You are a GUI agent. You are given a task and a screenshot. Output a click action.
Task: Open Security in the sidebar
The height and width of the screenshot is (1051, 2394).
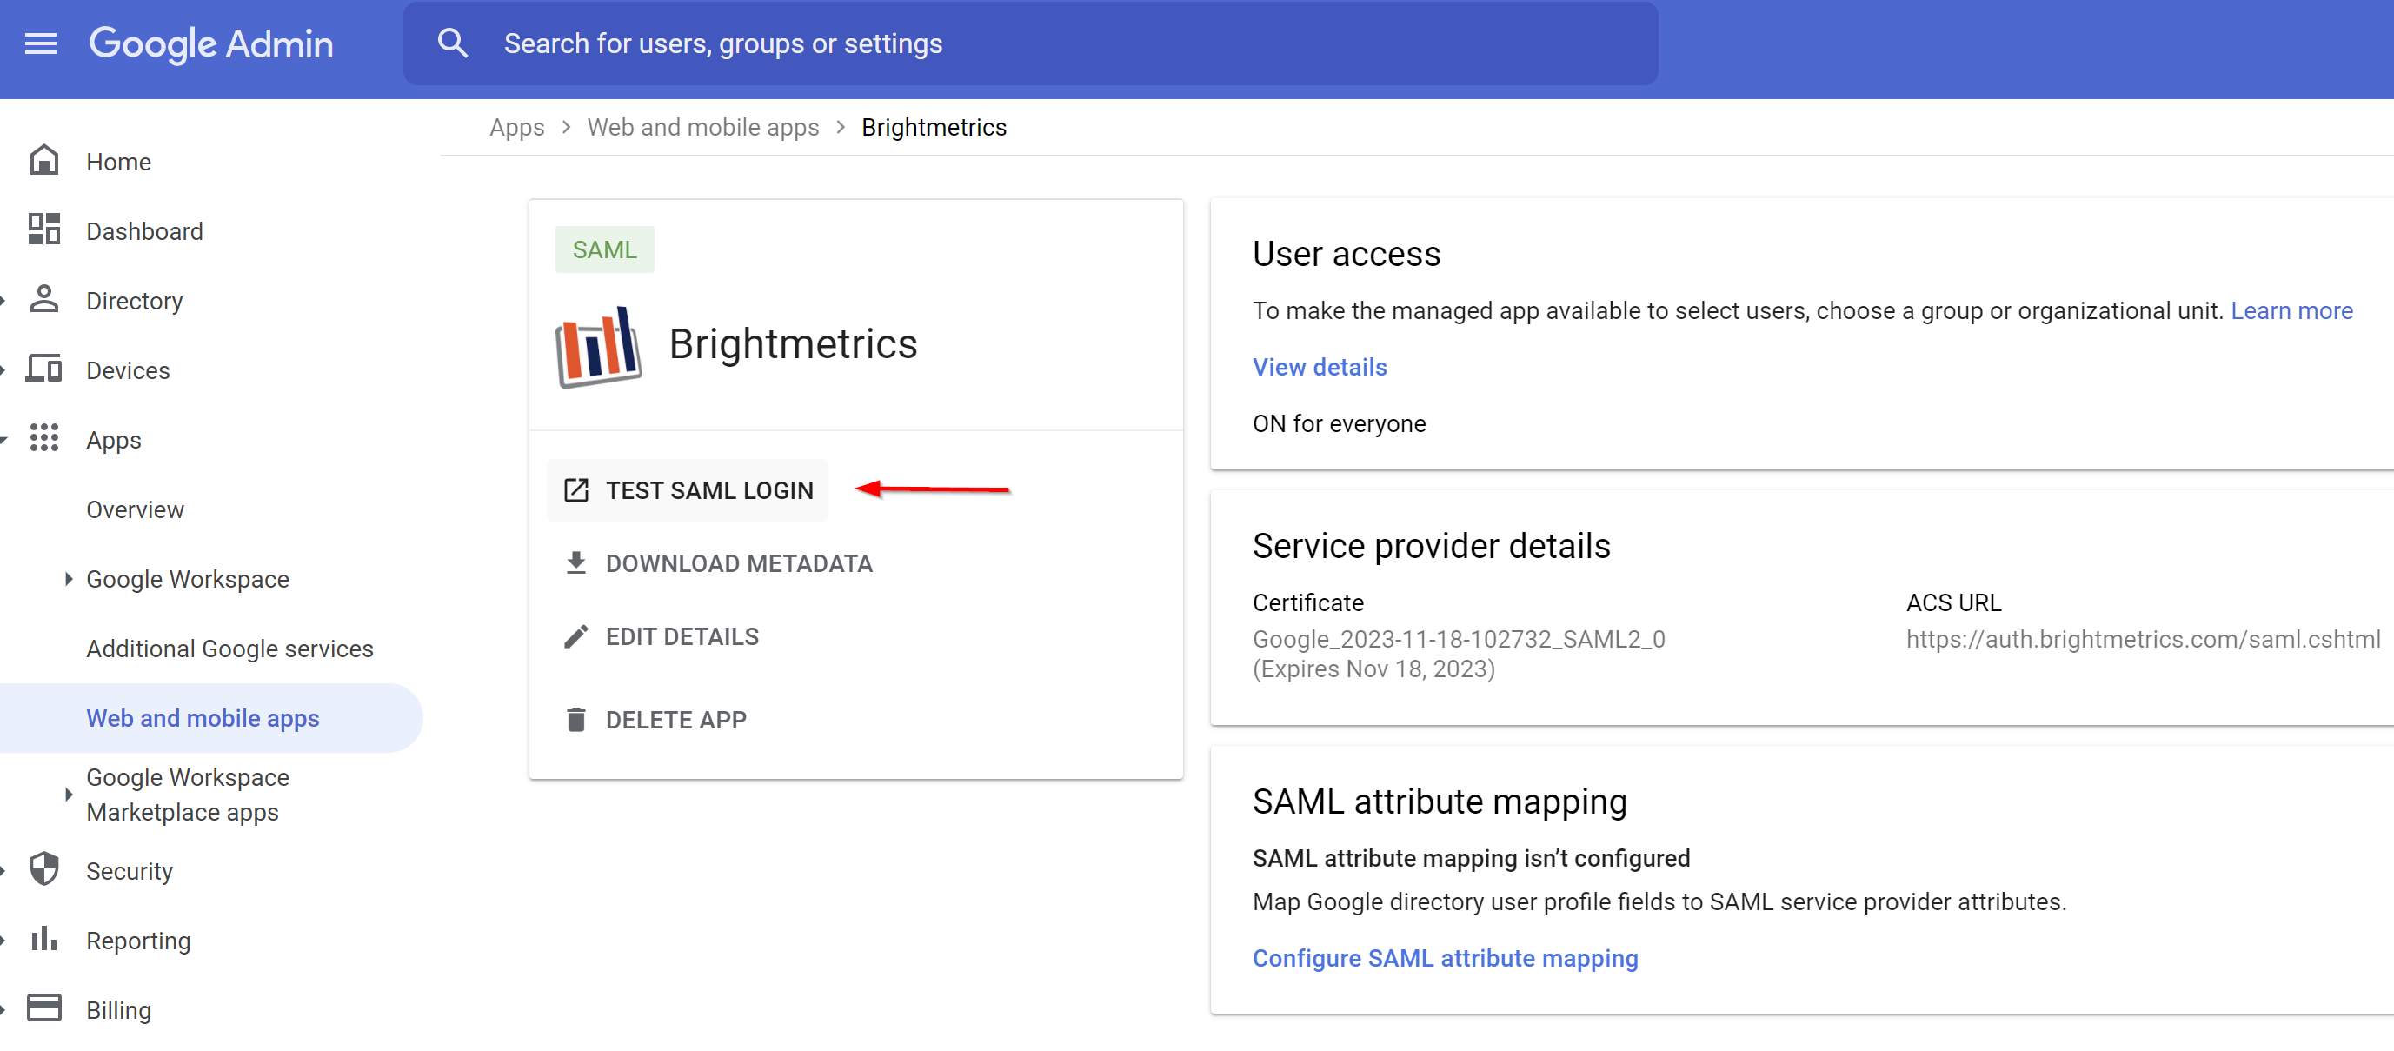point(130,872)
